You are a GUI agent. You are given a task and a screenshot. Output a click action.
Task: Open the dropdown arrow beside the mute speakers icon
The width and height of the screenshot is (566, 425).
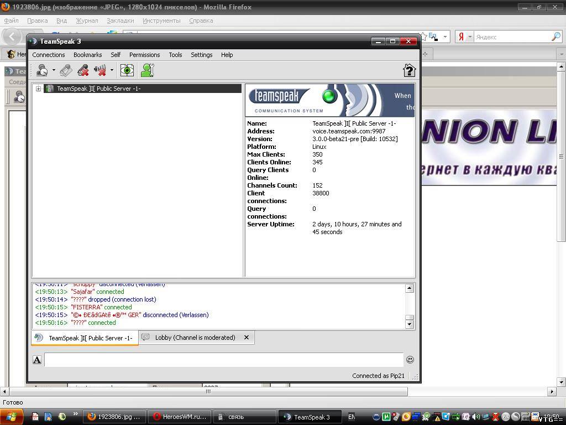point(112,70)
